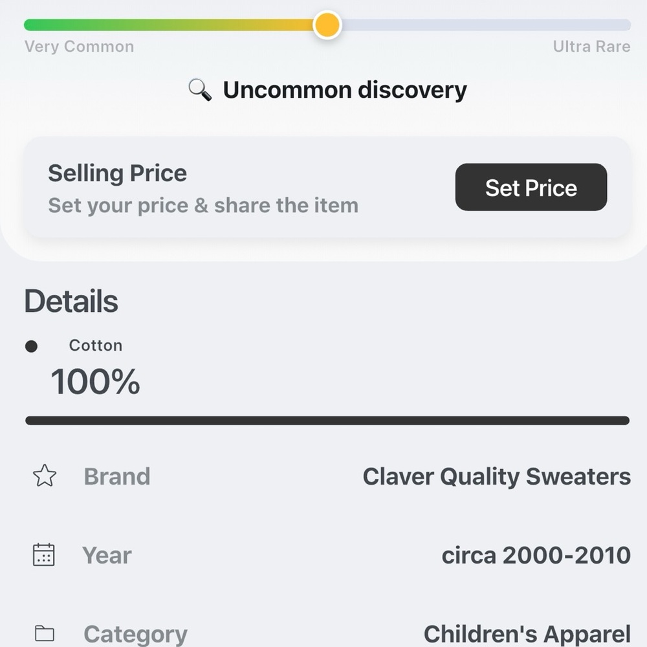
Task: Click the Details section heading
Action: [71, 302]
